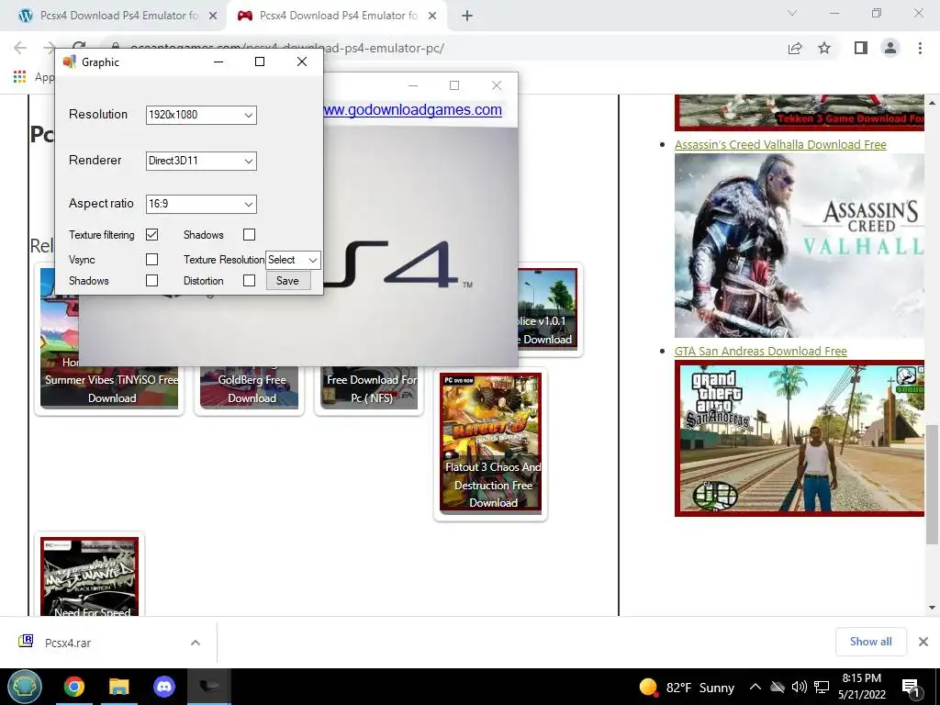The width and height of the screenshot is (940, 705).
Task: Open Chrome from the taskbar
Action: [74, 687]
